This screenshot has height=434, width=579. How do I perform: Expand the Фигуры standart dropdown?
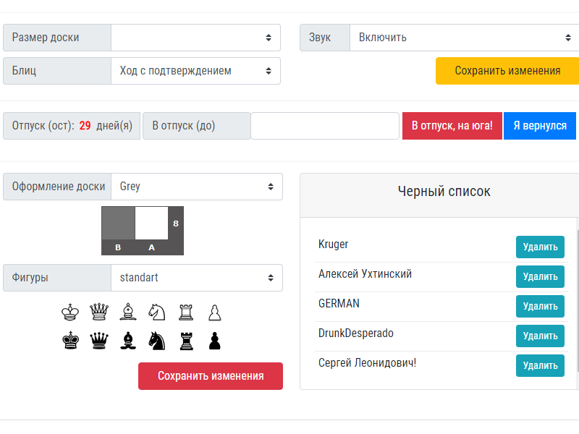tap(196, 278)
